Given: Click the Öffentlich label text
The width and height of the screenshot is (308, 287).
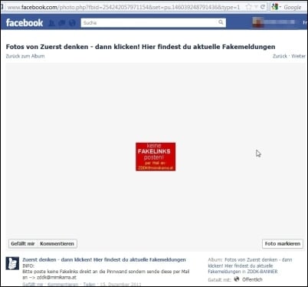Looking at the screenshot, I should pos(252,279).
